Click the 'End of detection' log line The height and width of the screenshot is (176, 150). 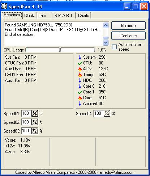click(x=19, y=34)
